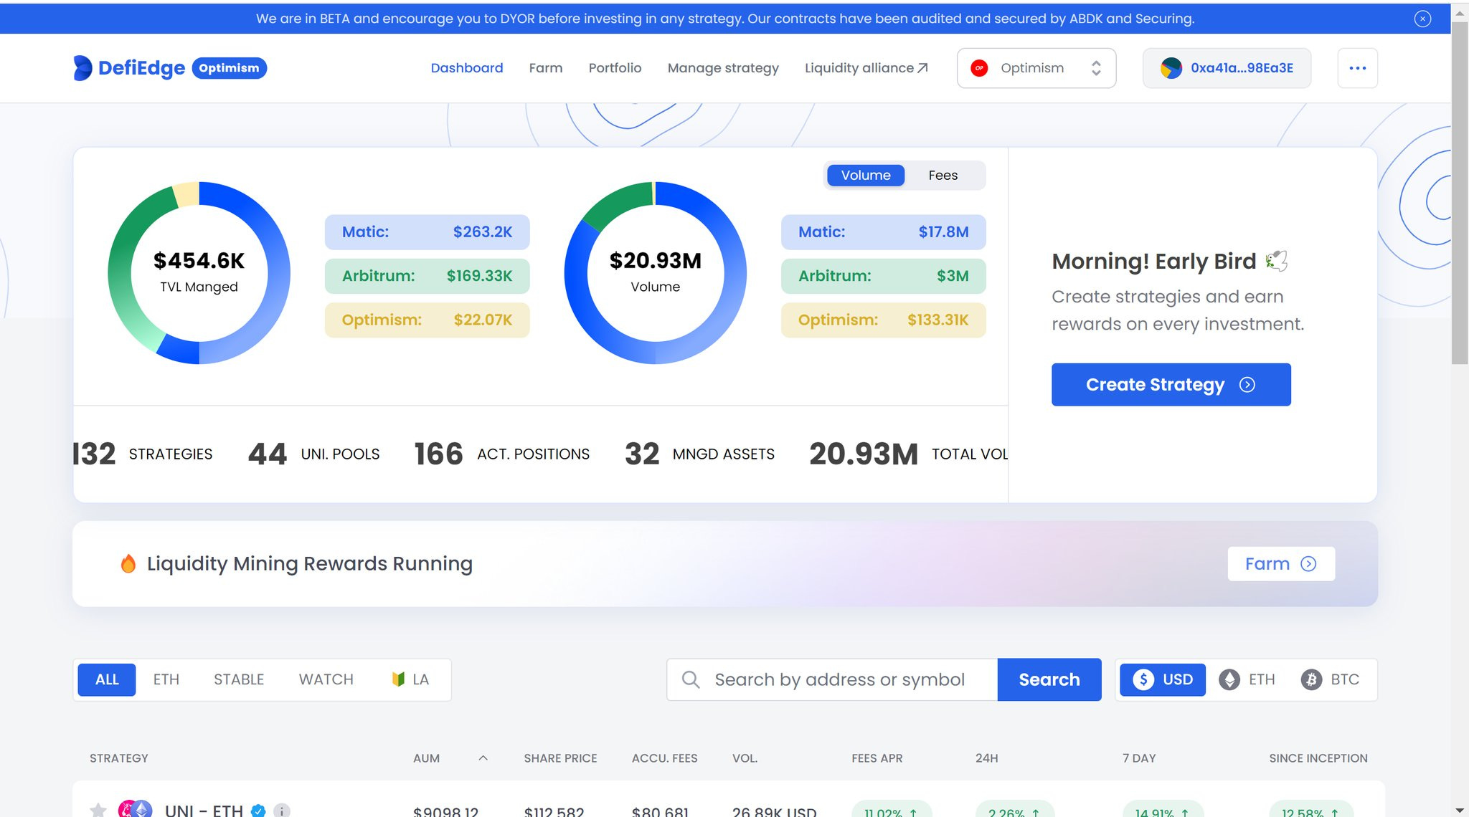Sort by AUM column

(x=427, y=758)
